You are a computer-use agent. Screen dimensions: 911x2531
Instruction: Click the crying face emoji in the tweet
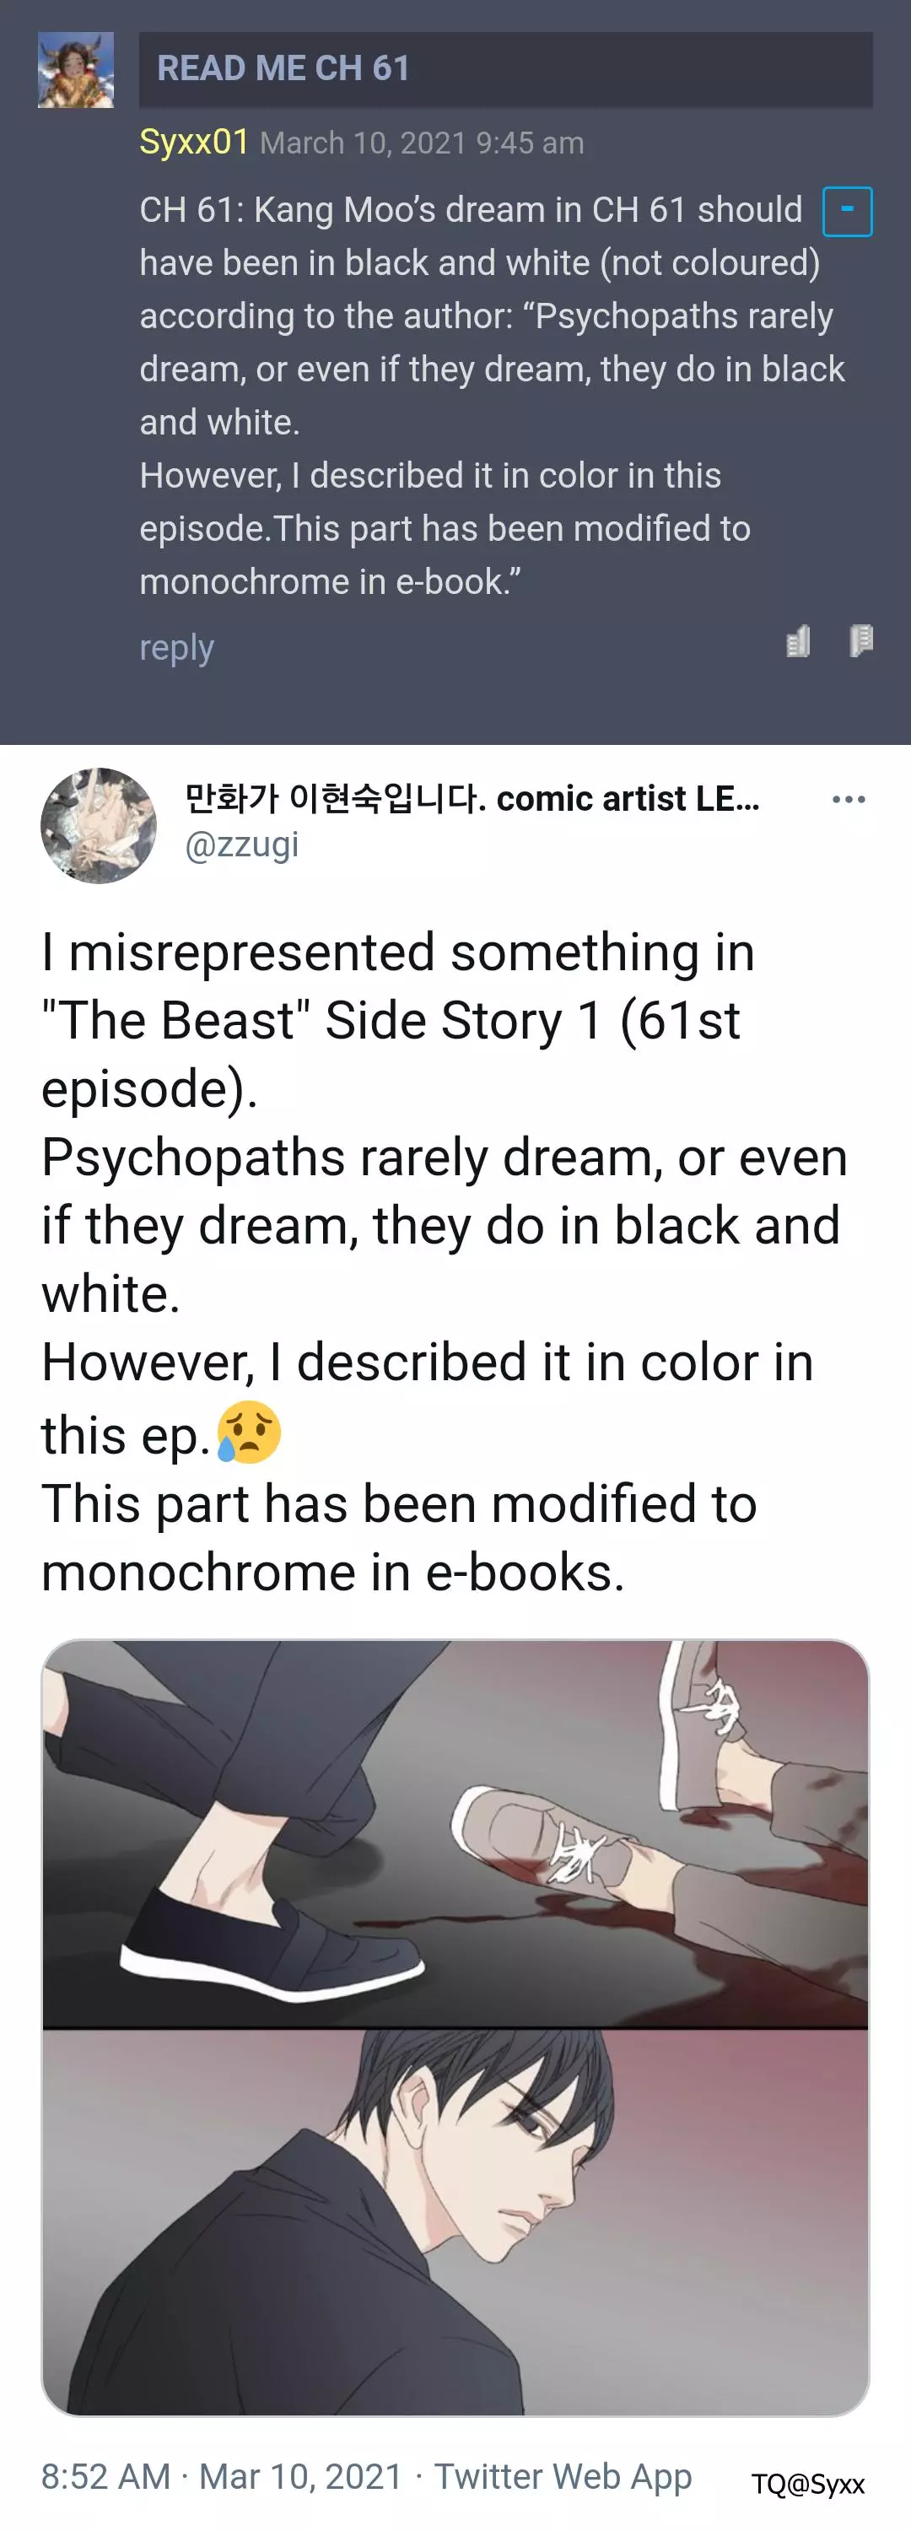click(x=250, y=1433)
